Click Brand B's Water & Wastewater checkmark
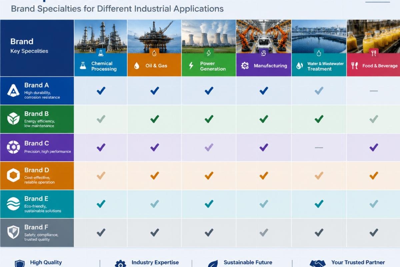400x267 pixels. [x=319, y=118]
